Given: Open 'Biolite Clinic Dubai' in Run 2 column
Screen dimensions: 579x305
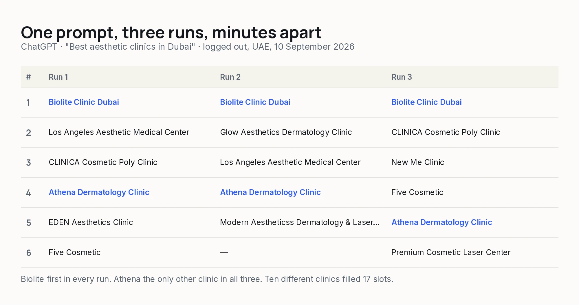Looking at the screenshot, I should pos(255,102).
